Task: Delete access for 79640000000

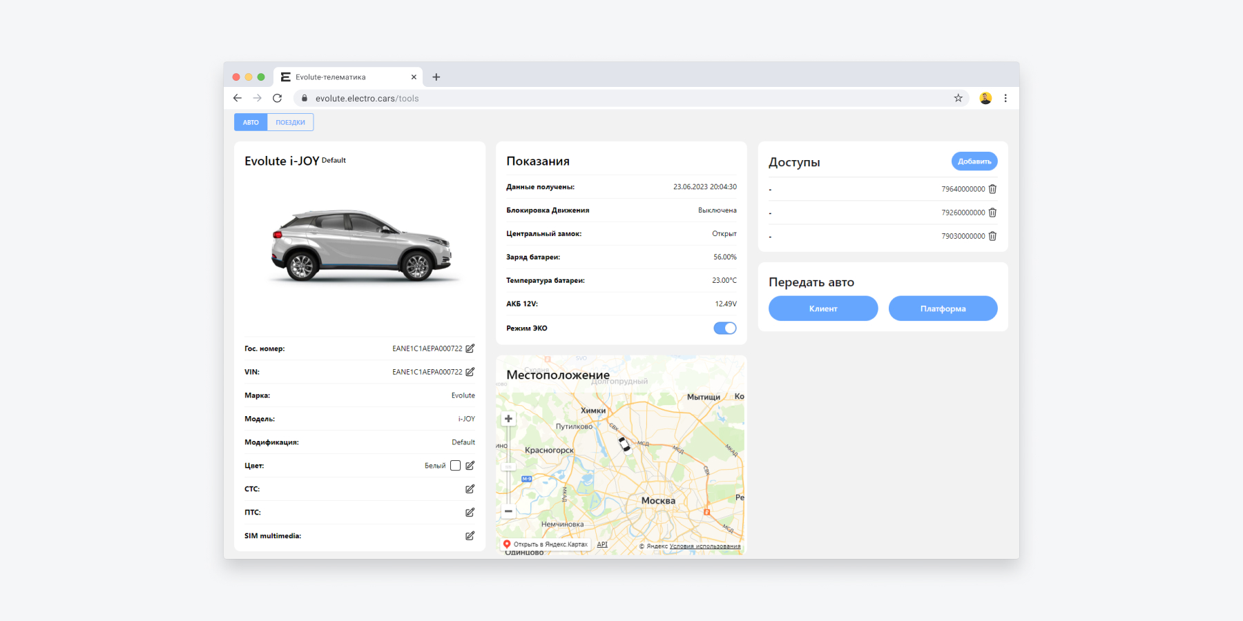Action: tap(992, 189)
